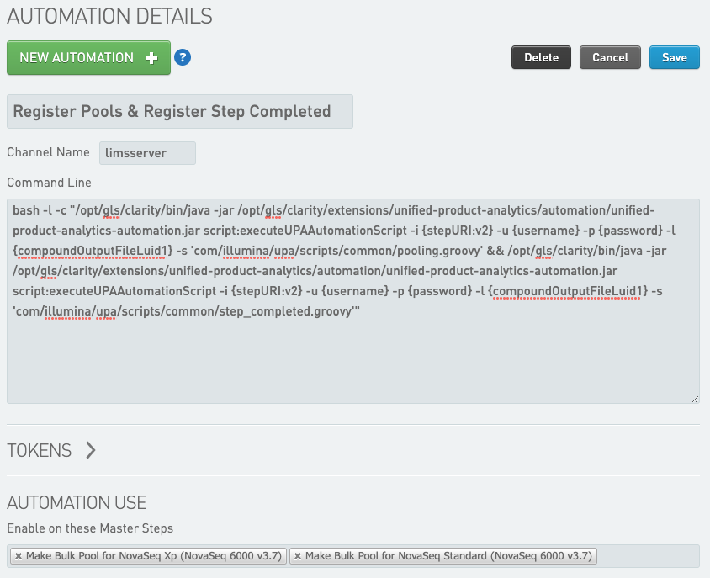
Task: Click the Channel Name label
Action: (48, 152)
